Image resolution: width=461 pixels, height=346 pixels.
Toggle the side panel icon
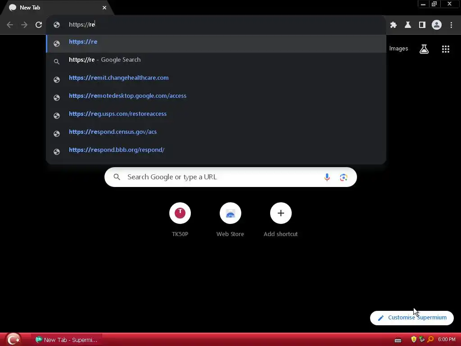pyautogui.click(x=422, y=25)
